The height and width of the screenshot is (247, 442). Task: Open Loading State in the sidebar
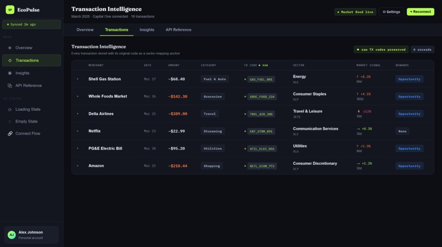click(x=32, y=110)
